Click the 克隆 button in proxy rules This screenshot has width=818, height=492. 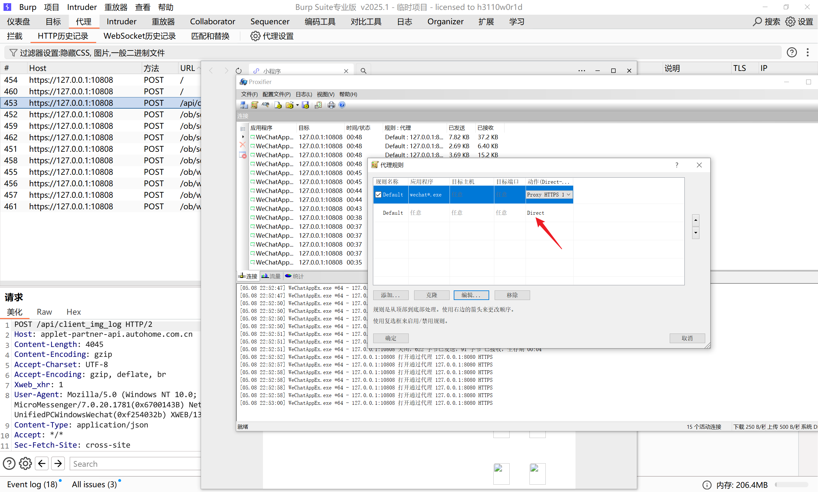[x=431, y=295]
